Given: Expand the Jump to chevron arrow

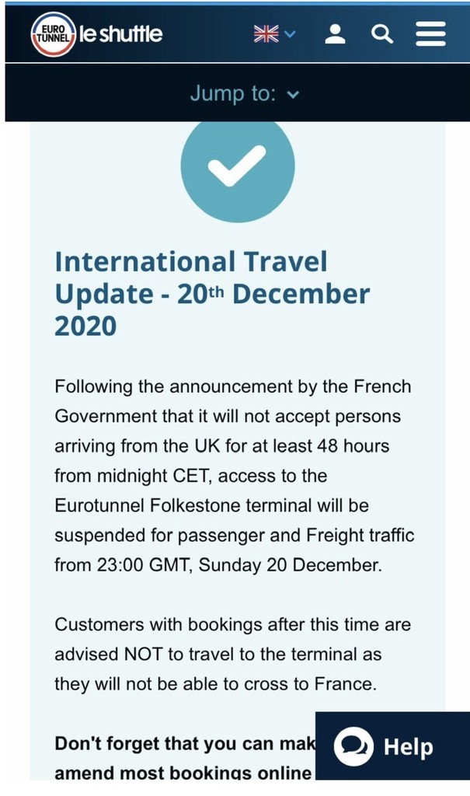Looking at the screenshot, I should [x=293, y=94].
